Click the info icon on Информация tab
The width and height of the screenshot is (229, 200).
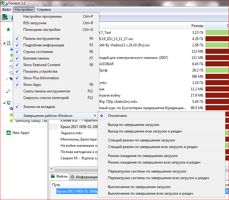tap(72, 177)
